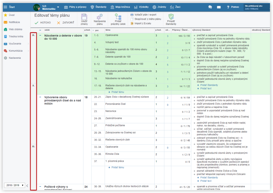Select school year 2018 / 2019 dropdown
273x193 pixels.
coord(15,185)
